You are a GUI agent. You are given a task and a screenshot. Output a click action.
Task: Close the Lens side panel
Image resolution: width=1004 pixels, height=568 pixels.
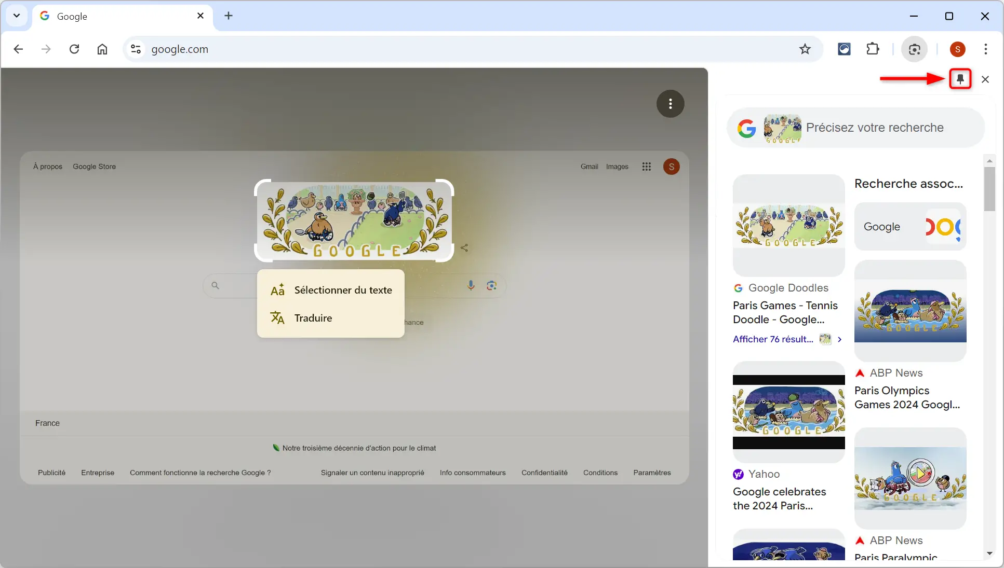pyautogui.click(x=985, y=79)
